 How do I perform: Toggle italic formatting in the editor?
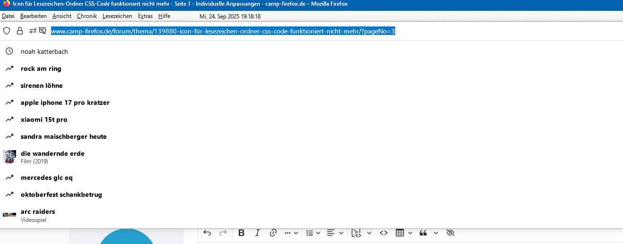[258, 233]
